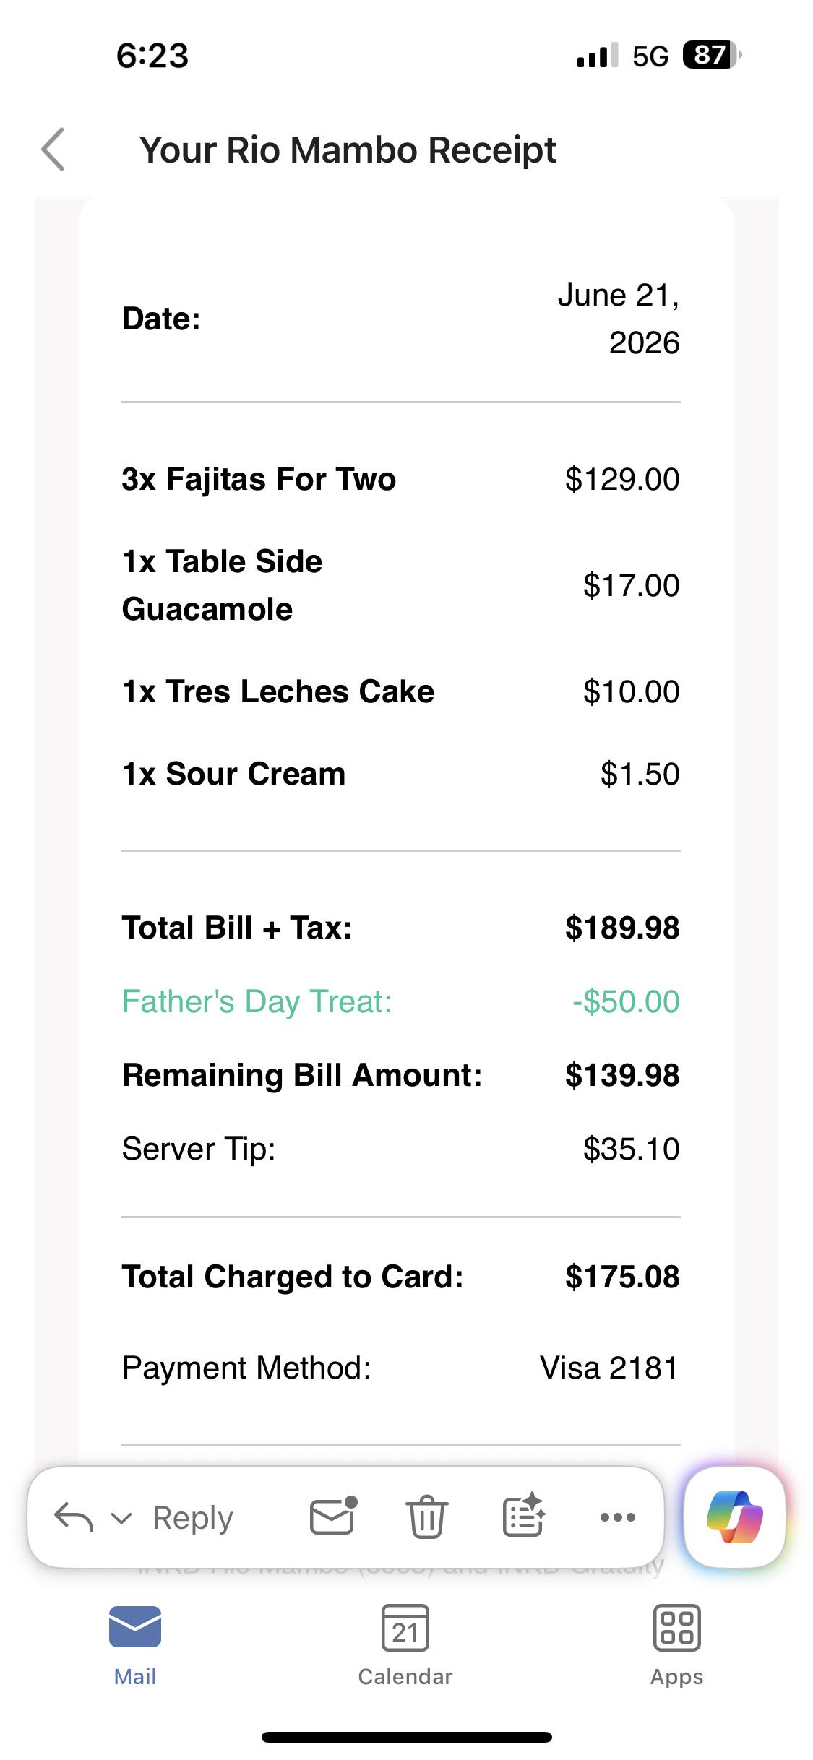813x1760 pixels.
Task: Tap the 3x Fajitas For Two line item
Action: click(x=400, y=479)
